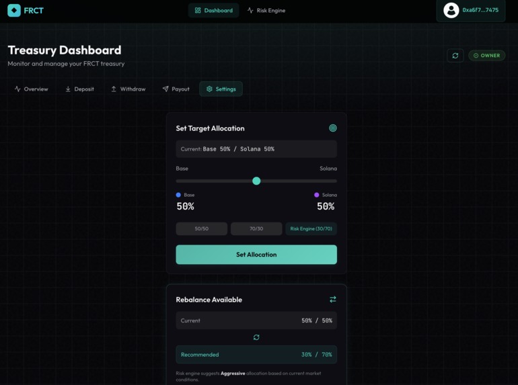Click the target icon in Set Target Allocation
The width and height of the screenshot is (518, 385).
click(333, 128)
